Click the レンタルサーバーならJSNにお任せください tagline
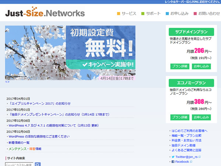221x166 pixels. coord(192,2)
